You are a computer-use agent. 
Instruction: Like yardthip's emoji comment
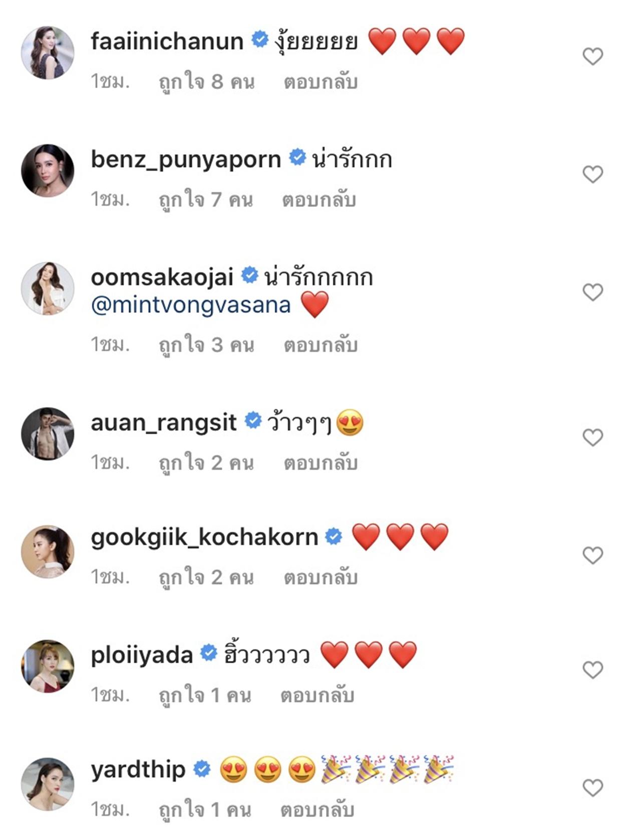click(592, 788)
